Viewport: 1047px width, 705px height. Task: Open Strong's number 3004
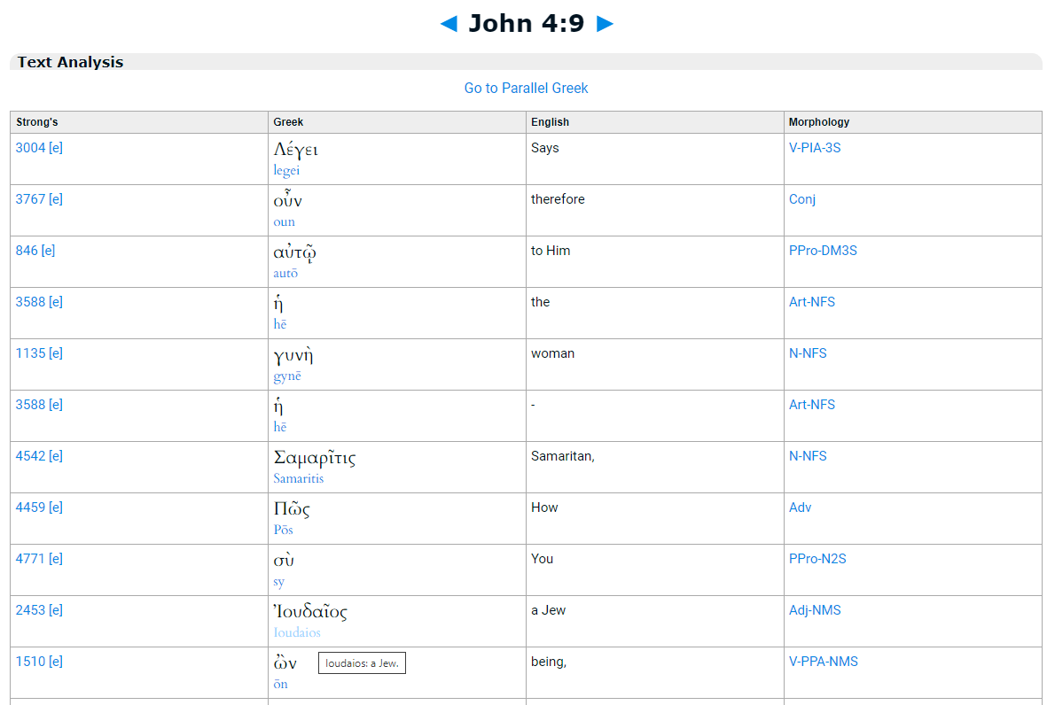point(31,148)
